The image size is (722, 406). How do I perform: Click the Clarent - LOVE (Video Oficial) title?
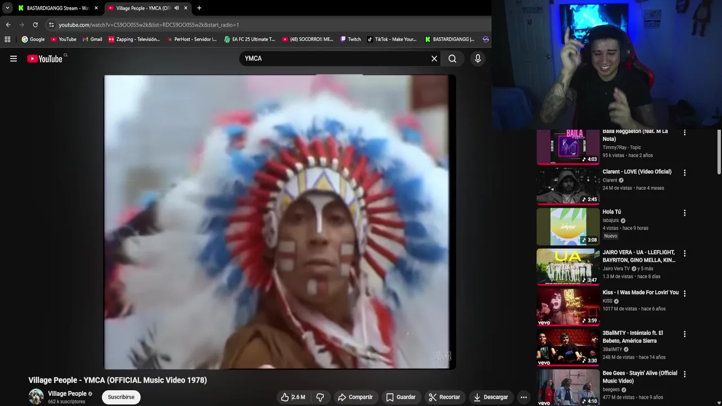coord(637,172)
